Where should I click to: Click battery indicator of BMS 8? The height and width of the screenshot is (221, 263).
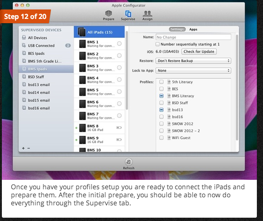tap(119, 128)
